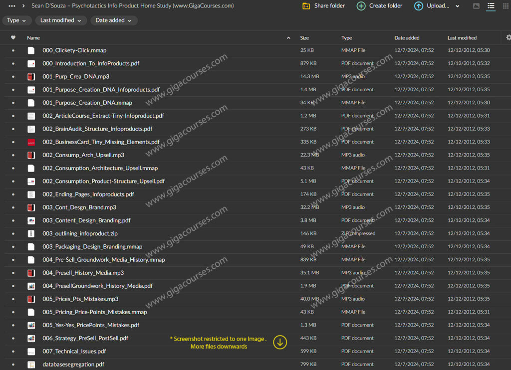Open the breadcrumb ellipsis menu

click(11, 6)
